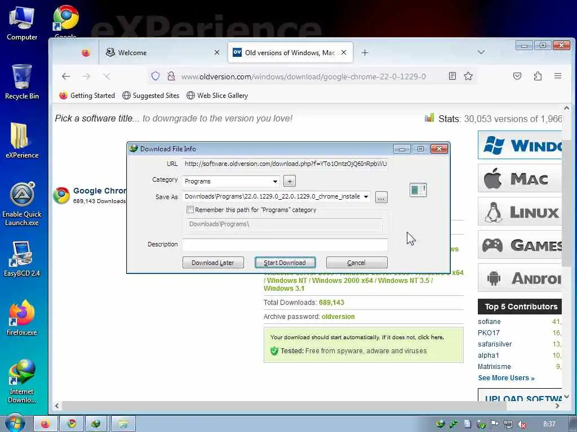Image resolution: width=577 pixels, height=432 pixels.
Task: Click the horizontal scrollbar right arrow
Action: [557, 406]
